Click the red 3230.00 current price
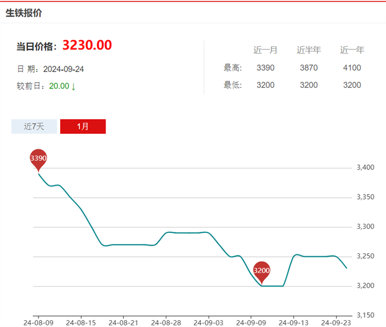 tap(87, 45)
